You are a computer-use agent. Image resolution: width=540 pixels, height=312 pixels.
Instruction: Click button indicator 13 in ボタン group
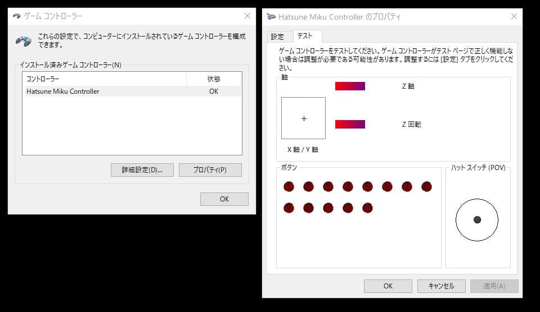click(367, 208)
